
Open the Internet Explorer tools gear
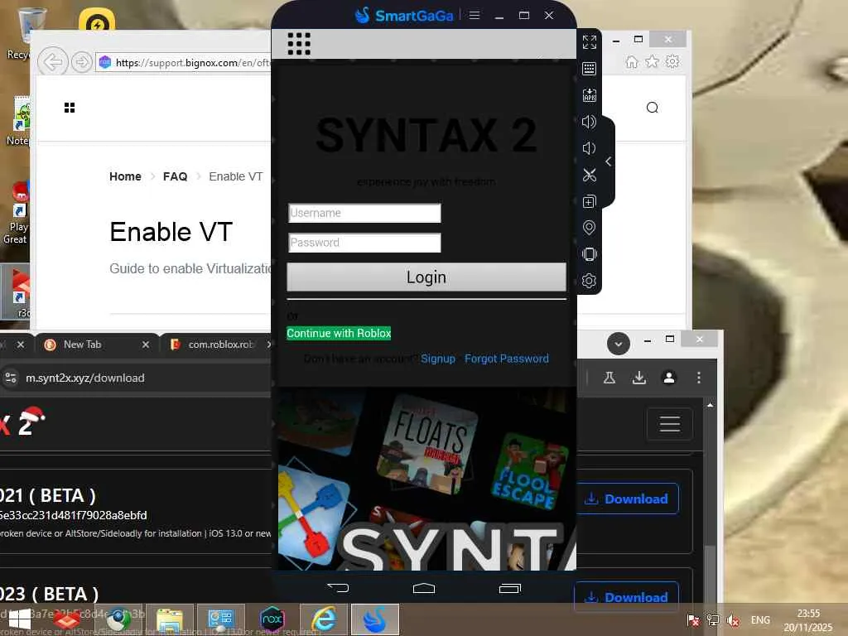672,61
